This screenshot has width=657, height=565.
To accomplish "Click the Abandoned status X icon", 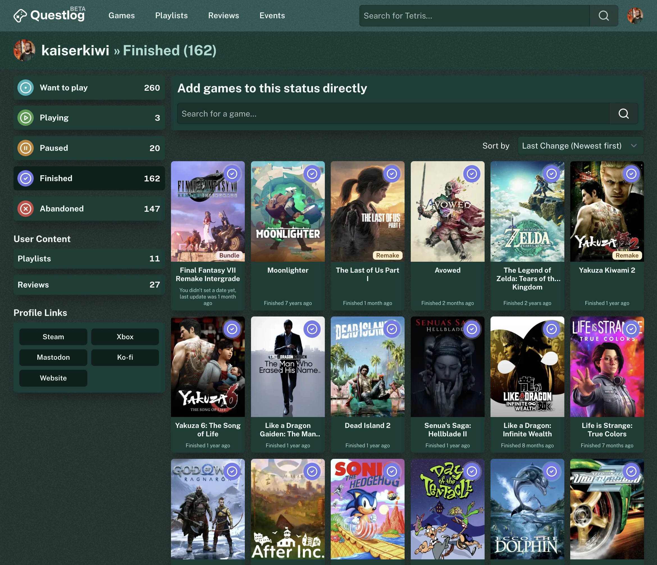I will 26,209.
